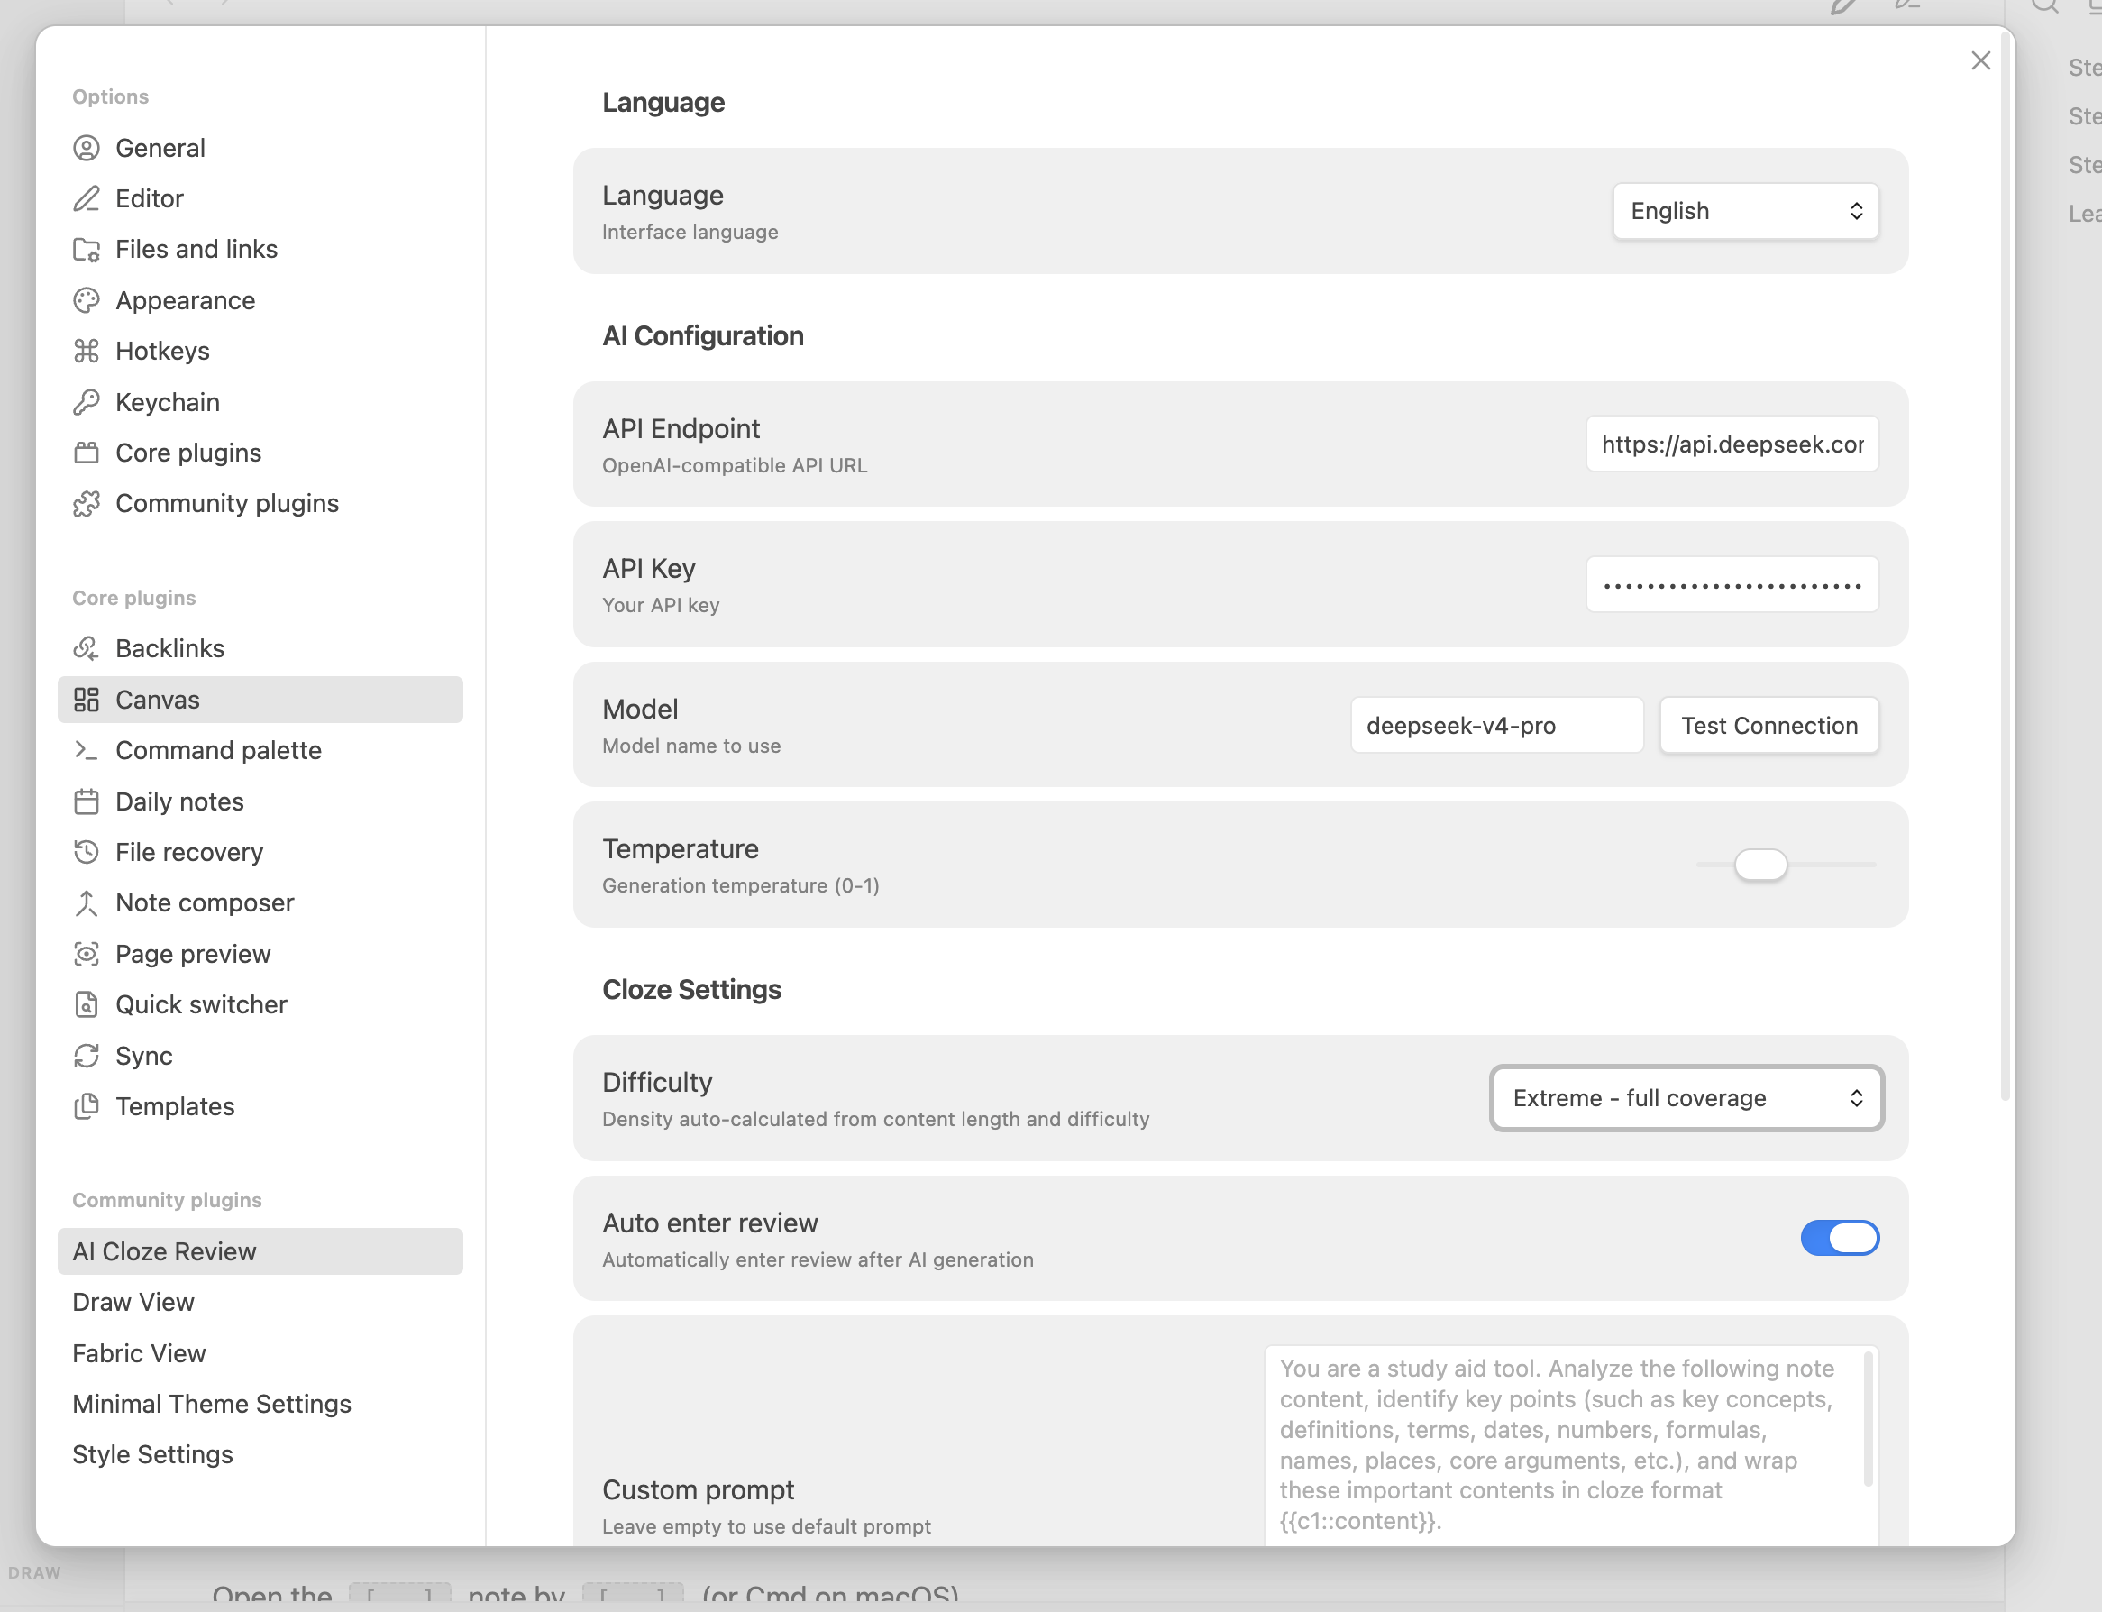Image resolution: width=2102 pixels, height=1612 pixels.
Task: Select Hotkeys settings in sidebar
Action: [260, 352]
